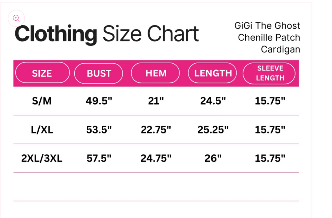Select the S/M size row label
Image resolution: width=332 pixels, height=218 pixels.
(x=42, y=101)
